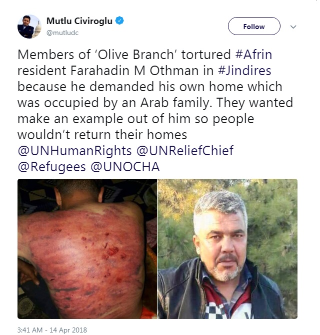Click the tweet line 'make an example out of him'
Screen dimensions: 320x335
coord(103,119)
